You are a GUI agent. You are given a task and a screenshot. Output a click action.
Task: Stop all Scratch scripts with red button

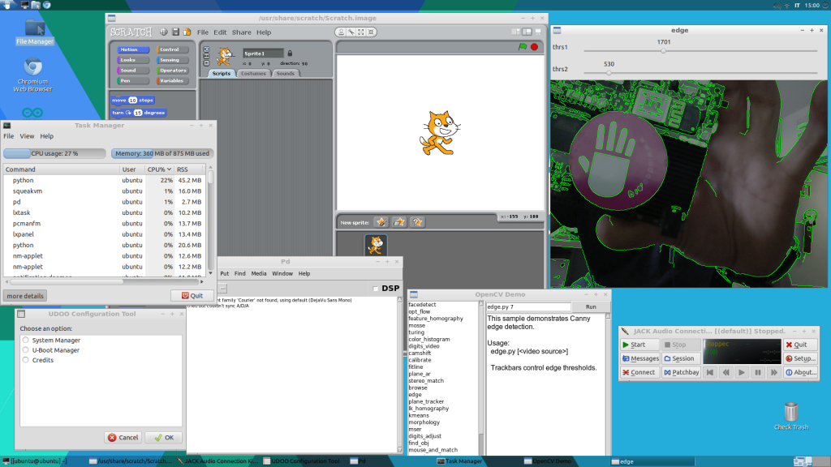coord(534,46)
